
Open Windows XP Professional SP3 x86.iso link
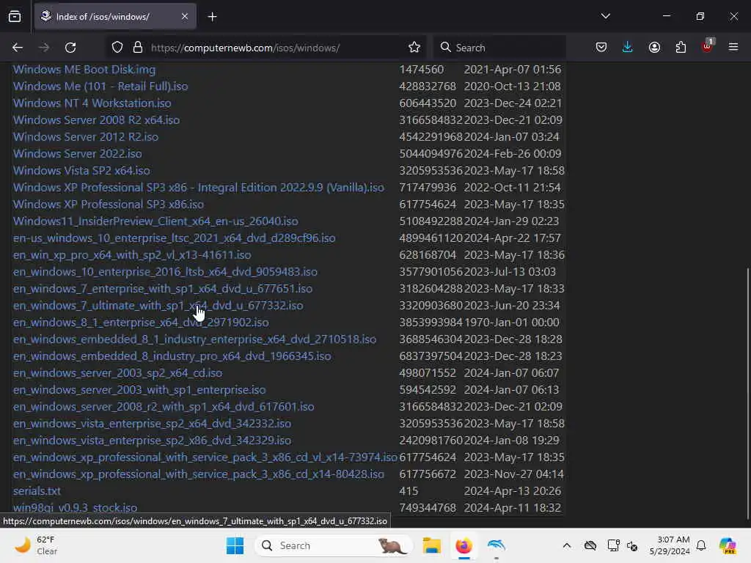pos(109,204)
